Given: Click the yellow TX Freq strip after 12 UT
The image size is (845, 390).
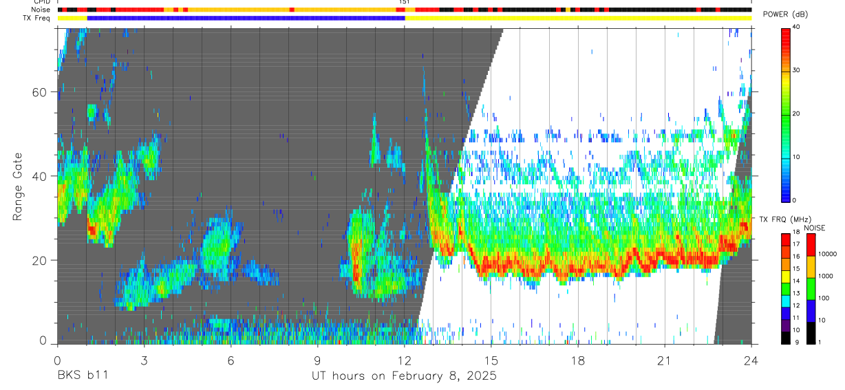Looking at the screenshot, I should (578, 18).
